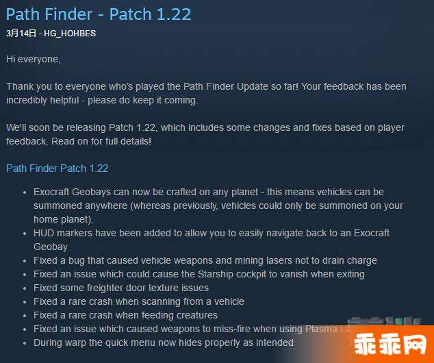Click the orange 乖乖网 watermark logo

pyautogui.click(x=391, y=345)
